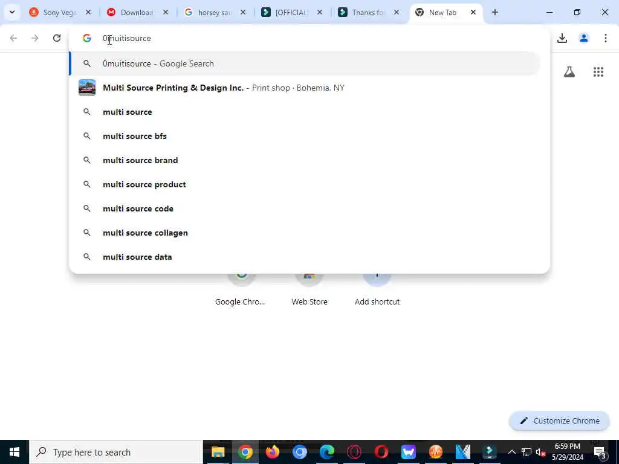
Task: Open Google Chrome taskbar icon
Action: point(245,452)
